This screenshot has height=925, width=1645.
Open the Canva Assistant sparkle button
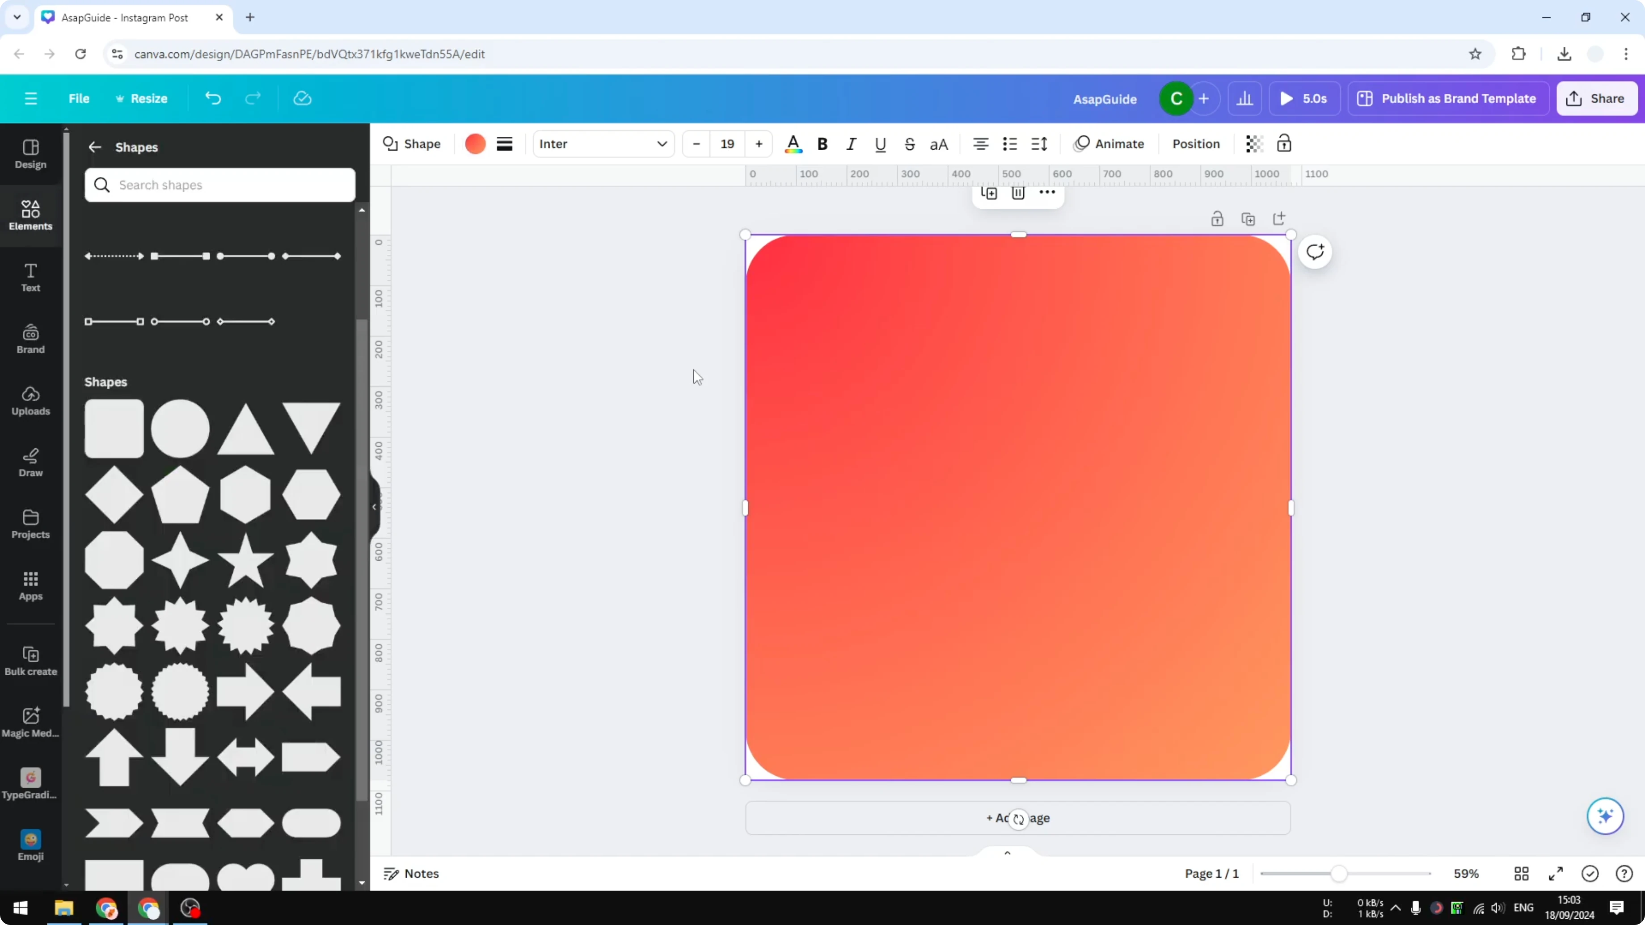tap(1605, 816)
